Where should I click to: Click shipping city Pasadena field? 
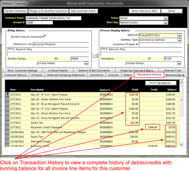click(x=123, y=59)
